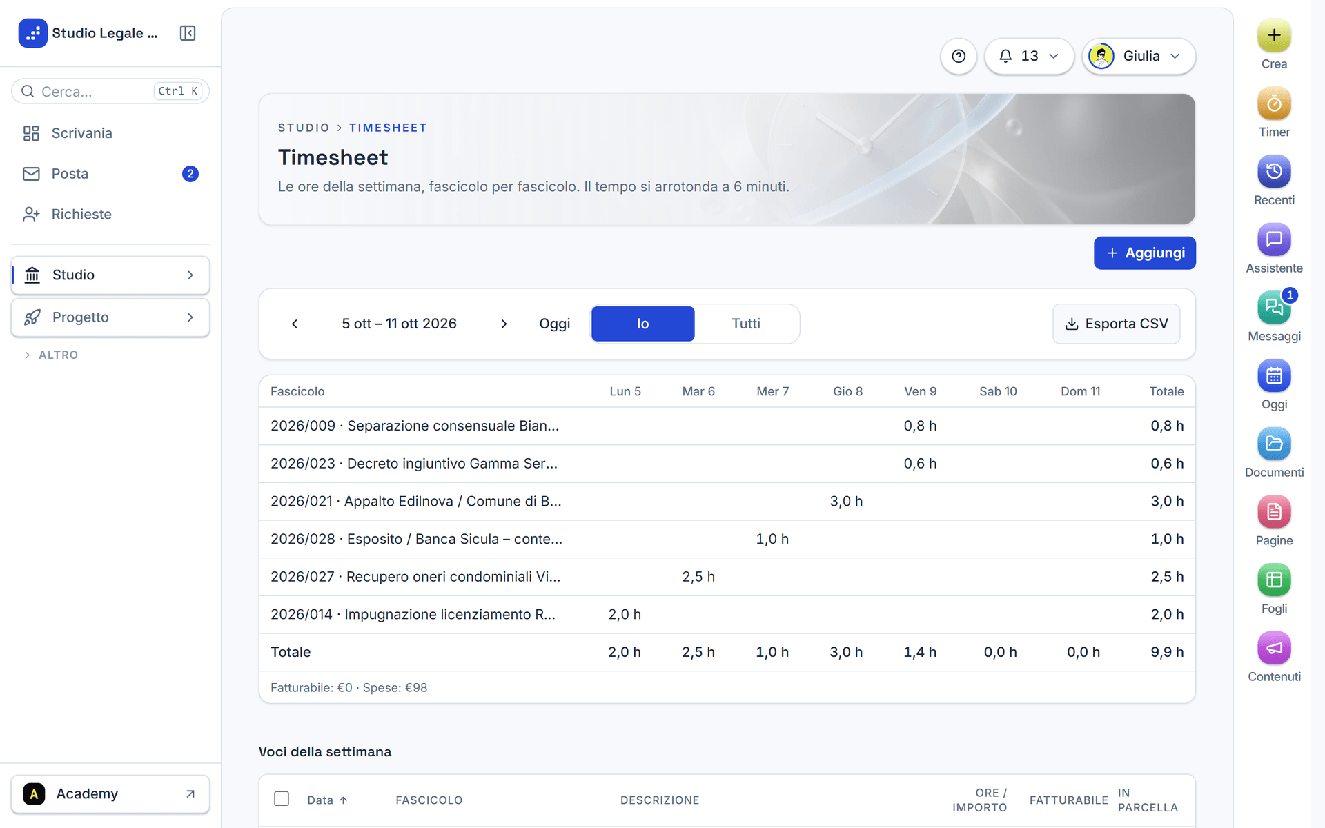
Task: Sort by Data column header
Action: [x=327, y=800]
